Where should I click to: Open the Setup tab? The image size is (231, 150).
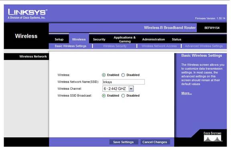[59, 39]
